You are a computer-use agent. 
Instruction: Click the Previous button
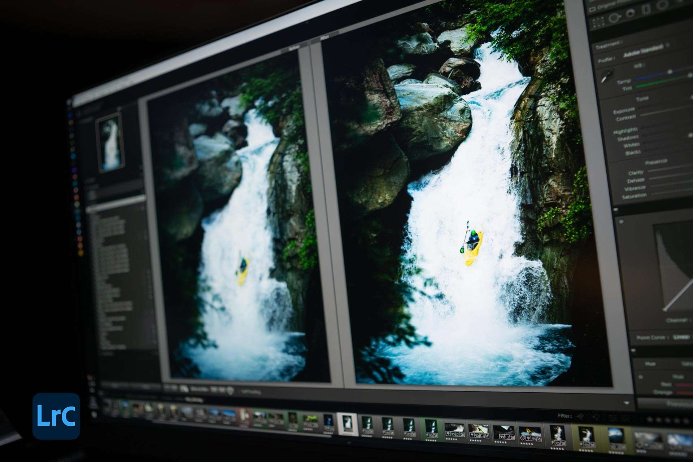tap(675, 404)
